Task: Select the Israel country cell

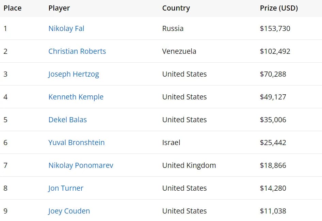Action: pyautogui.click(x=171, y=143)
